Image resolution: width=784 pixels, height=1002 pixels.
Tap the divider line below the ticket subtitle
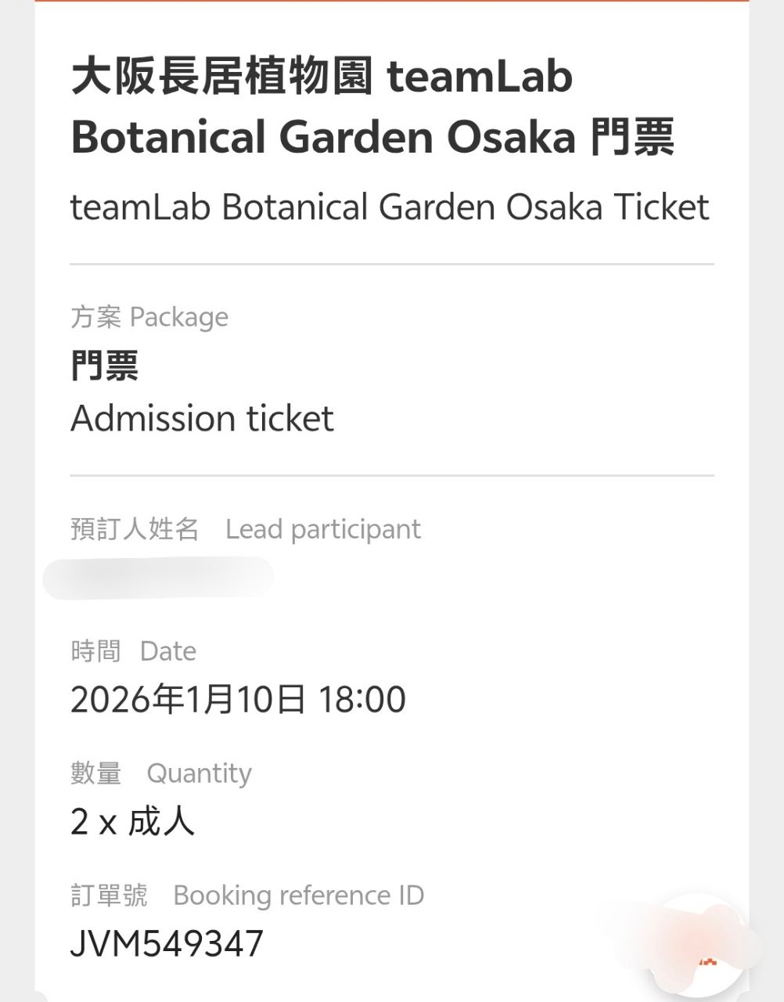pos(391,265)
